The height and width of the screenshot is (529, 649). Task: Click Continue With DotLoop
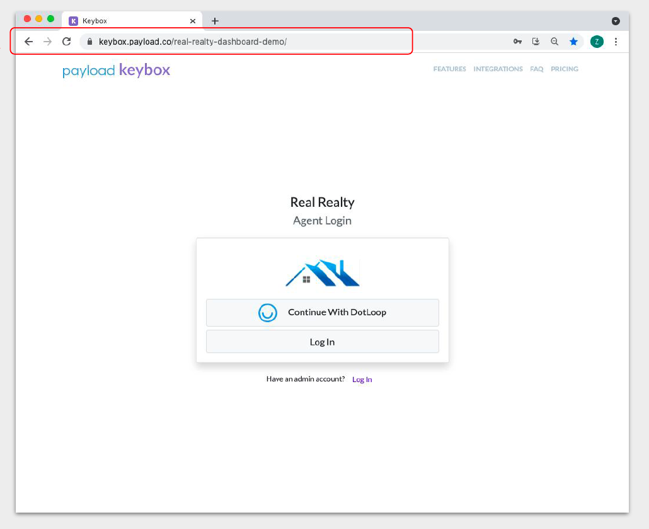[x=322, y=313]
